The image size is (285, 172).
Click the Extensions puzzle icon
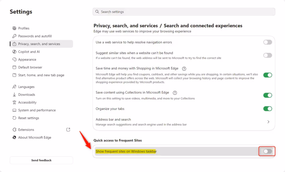(x=14, y=130)
